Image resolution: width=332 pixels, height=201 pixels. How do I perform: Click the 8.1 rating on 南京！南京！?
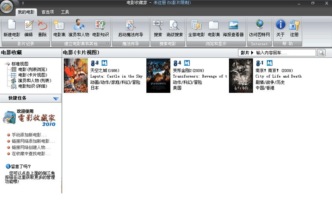(x=260, y=63)
